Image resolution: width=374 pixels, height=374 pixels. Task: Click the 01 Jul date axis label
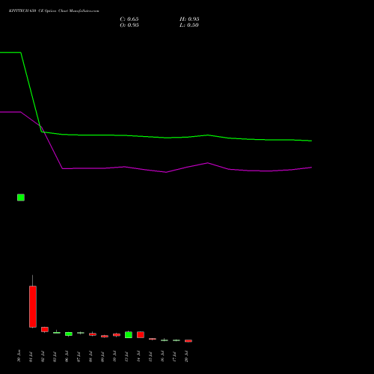(x=31, y=357)
